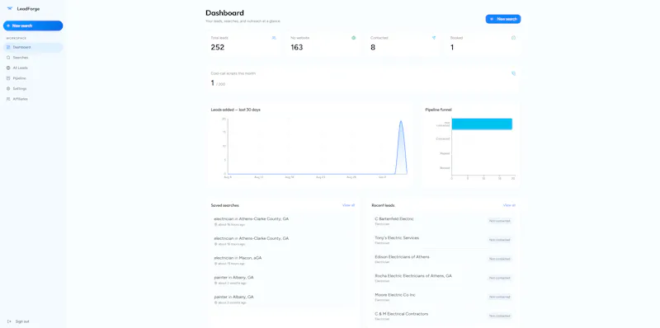Screen dimensions: 660x328
Task: Click the Saved searches heading
Action: click(x=224, y=205)
